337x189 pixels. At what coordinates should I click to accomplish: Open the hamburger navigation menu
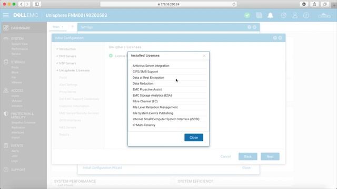click(6, 15)
